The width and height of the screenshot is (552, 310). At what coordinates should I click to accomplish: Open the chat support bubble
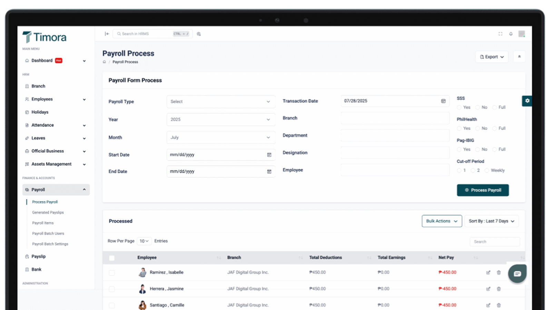coord(517,274)
